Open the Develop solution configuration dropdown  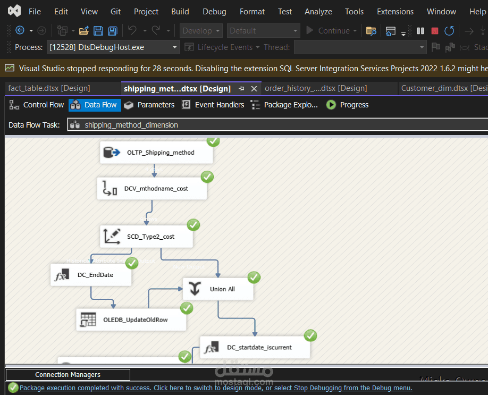click(201, 31)
